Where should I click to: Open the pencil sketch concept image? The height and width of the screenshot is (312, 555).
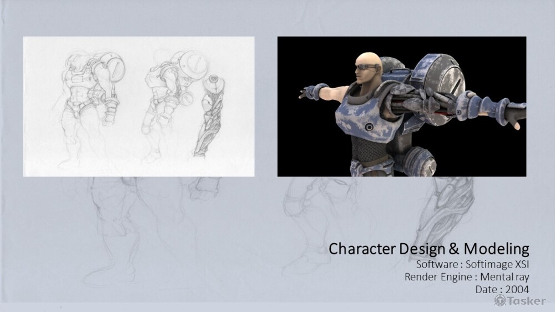tap(139, 106)
